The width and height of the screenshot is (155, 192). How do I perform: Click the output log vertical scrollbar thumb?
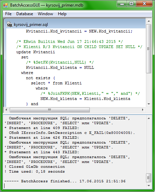tap(149, 178)
